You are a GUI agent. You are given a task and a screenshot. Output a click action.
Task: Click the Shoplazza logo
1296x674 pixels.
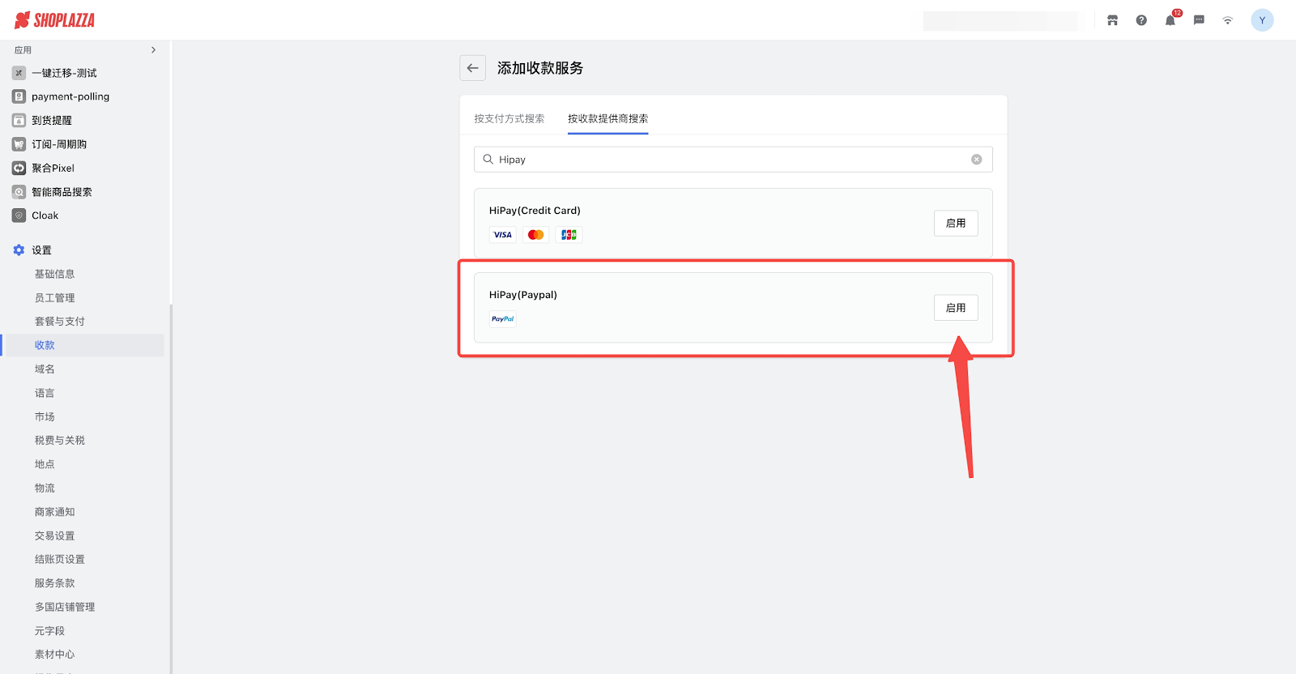[x=55, y=20]
